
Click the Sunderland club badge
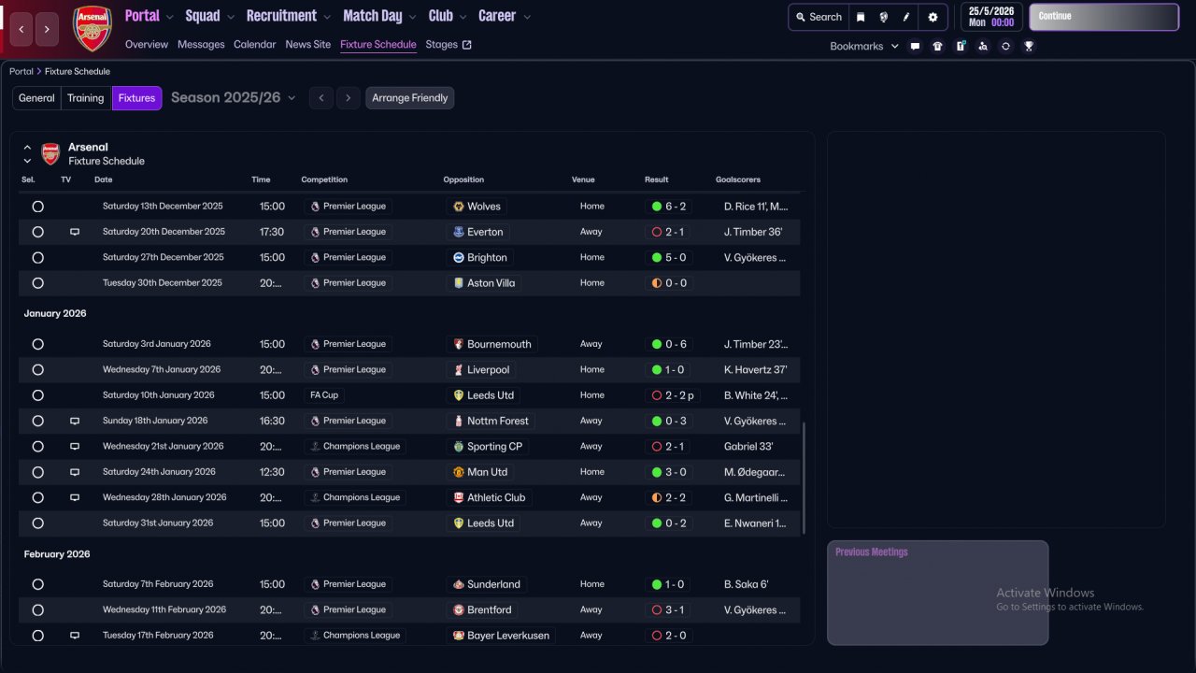[x=459, y=584]
